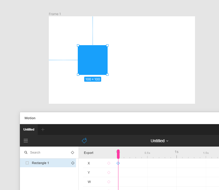Screen dimensions: 219x190
Task: Select the blue rectangle on canvas
Action: [93, 60]
